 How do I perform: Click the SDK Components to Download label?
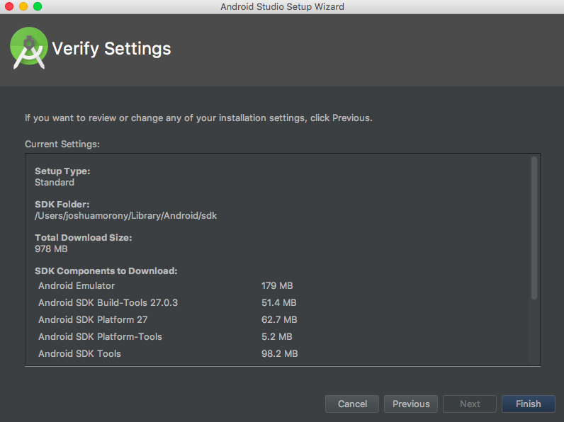106,270
